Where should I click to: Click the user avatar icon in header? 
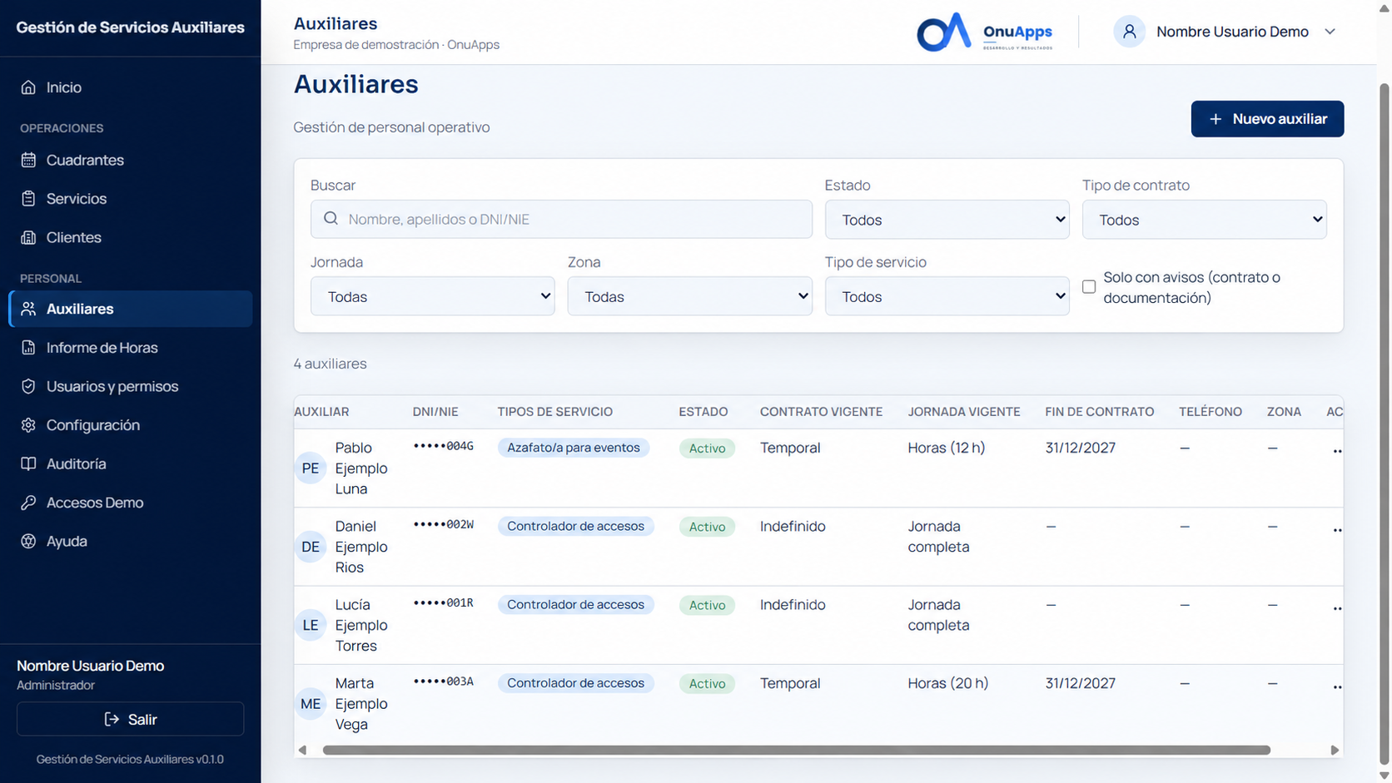click(x=1129, y=32)
